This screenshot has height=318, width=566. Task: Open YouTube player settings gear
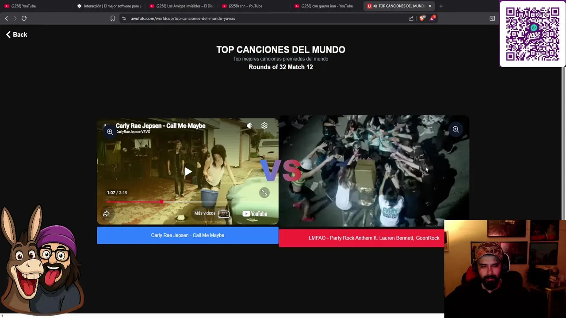click(x=264, y=126)
